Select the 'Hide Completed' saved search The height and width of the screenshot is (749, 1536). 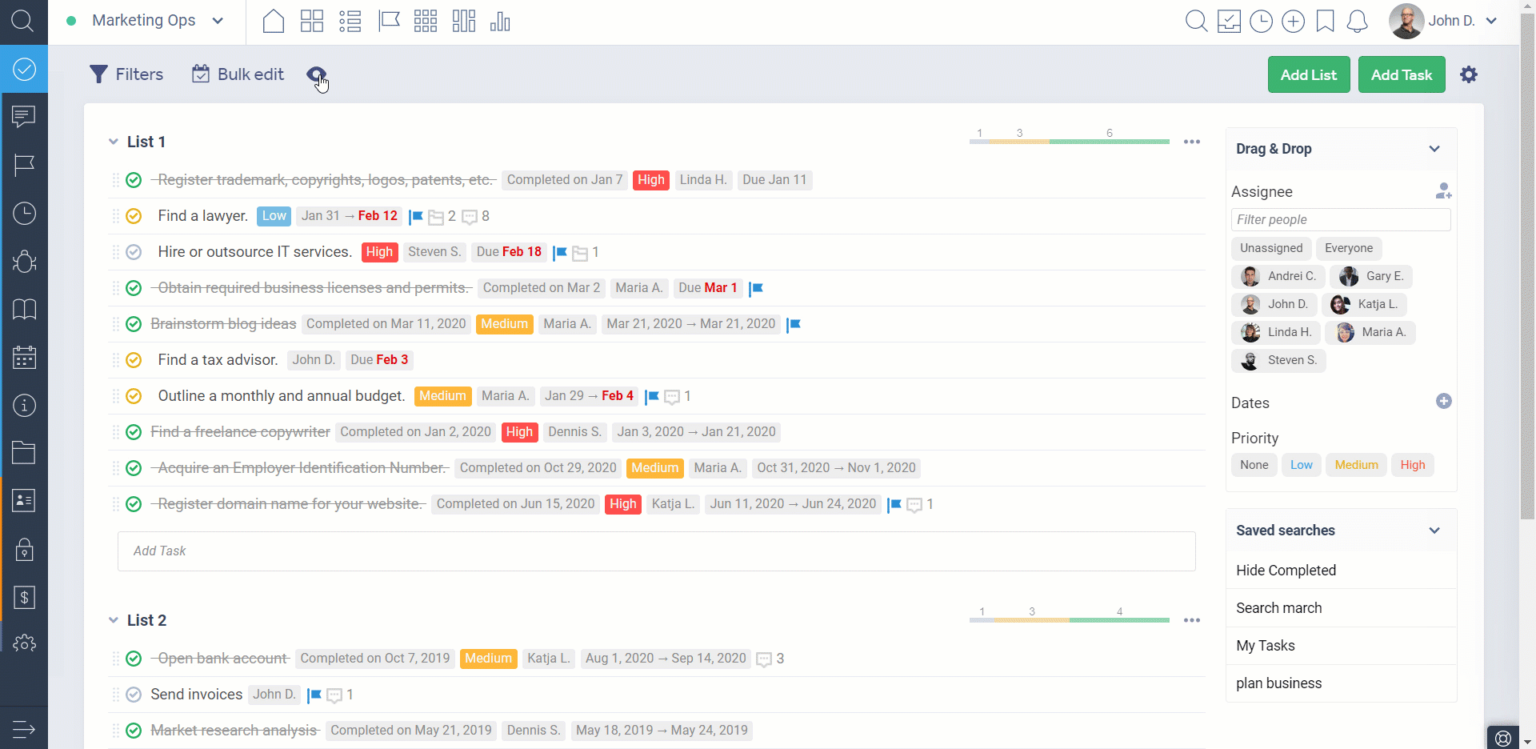coord(1286,571)
